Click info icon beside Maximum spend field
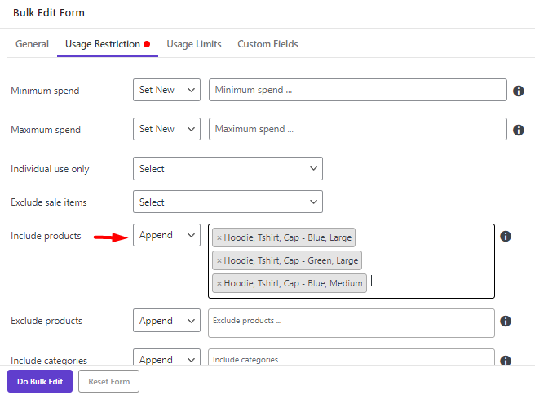Image resolution: width=535 pixels, height=395 pixels. (519, 130)
